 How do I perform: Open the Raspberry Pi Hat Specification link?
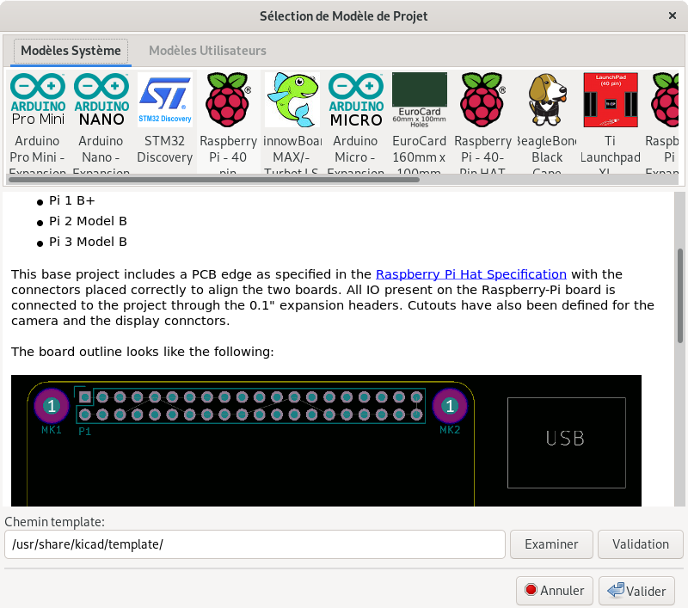471,274
